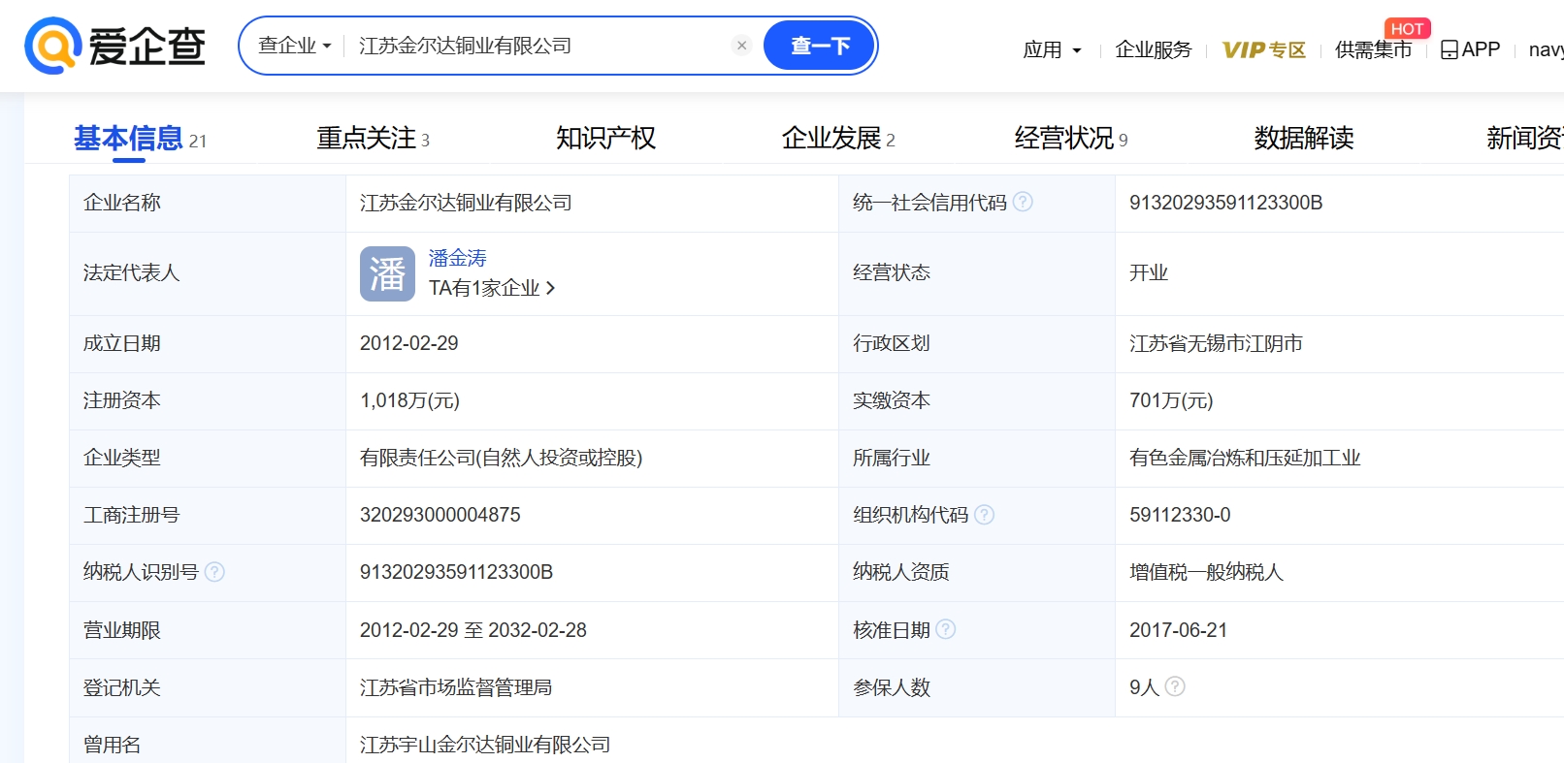Screen dimensions: 1564x763
Task: Click the 2012-02-29 establishment date value
Action: [x=408, y=343]
